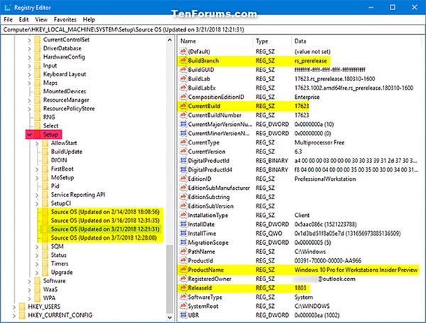
Task: Click the InstallTime QWORD icon
Action: [183, 233]
